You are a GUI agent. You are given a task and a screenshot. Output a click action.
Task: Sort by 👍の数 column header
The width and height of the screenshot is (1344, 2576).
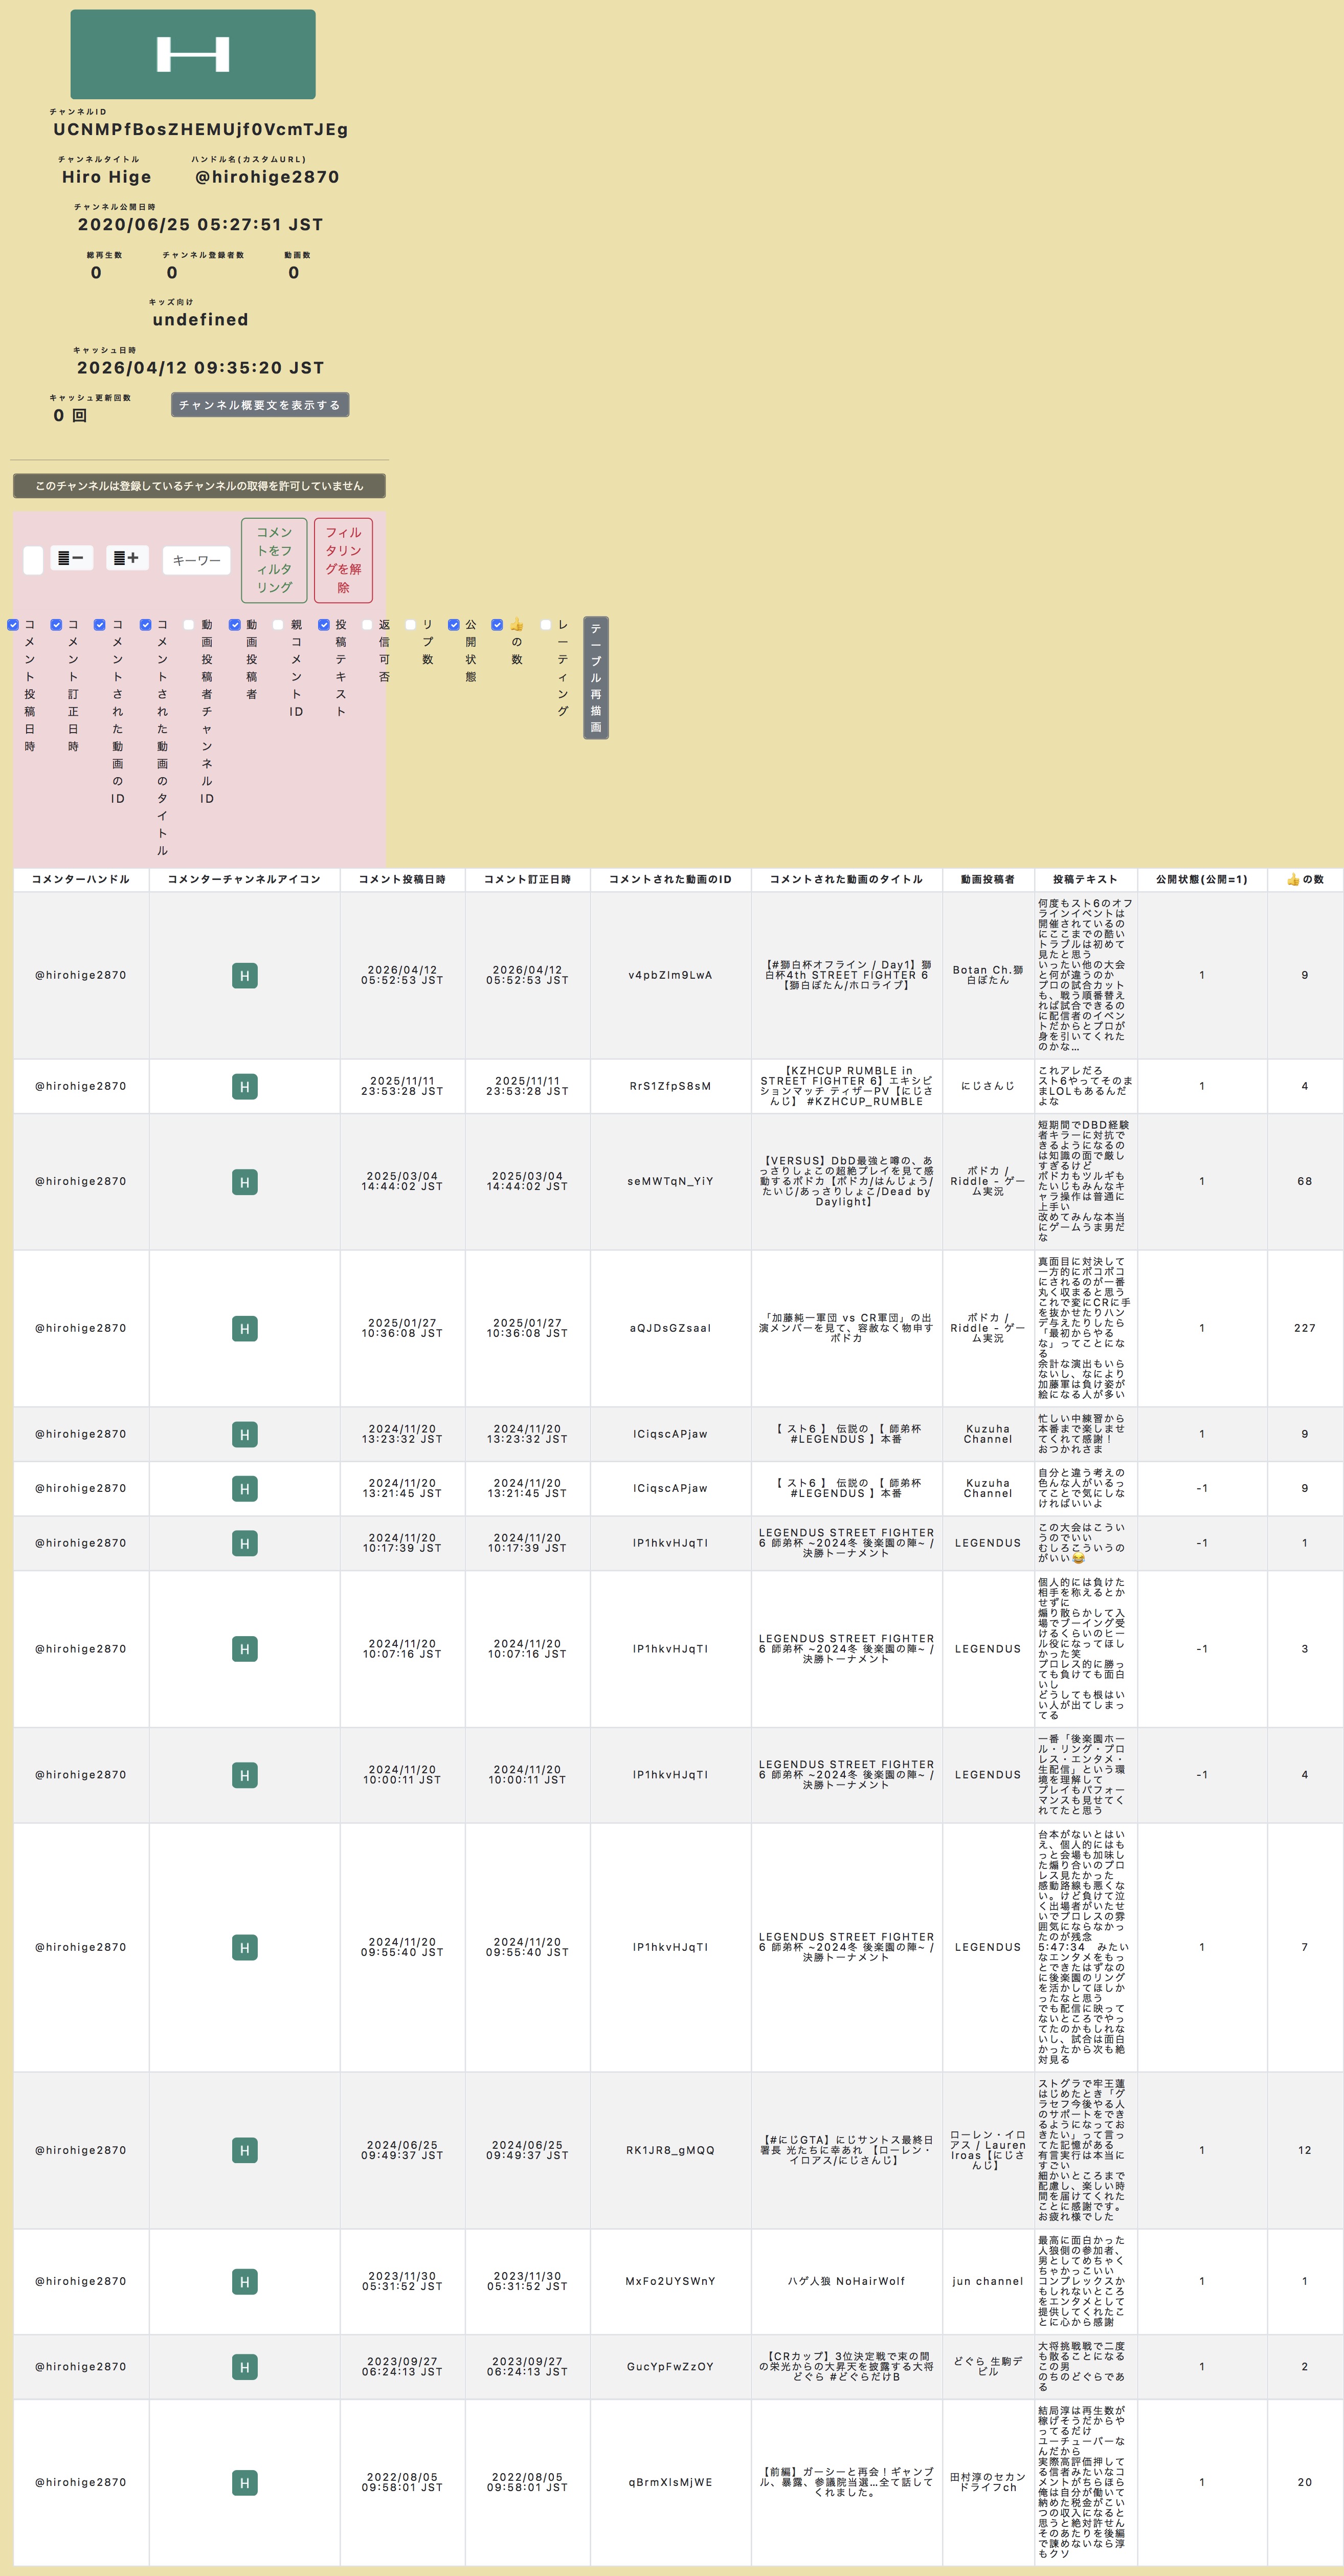(x=1304, y=880)
